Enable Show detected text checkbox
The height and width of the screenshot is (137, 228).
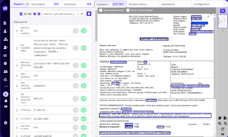point(101,10)
